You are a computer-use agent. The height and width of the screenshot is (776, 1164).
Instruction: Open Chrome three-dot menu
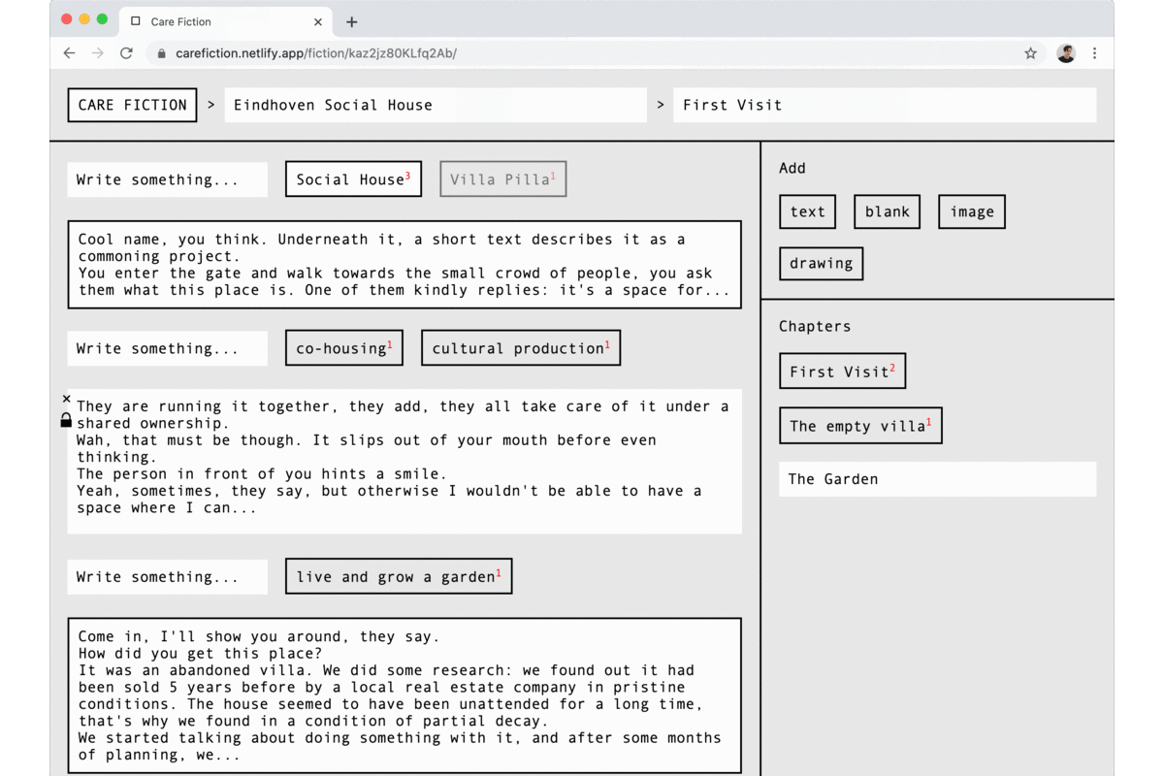click(x=1094, y=53)
